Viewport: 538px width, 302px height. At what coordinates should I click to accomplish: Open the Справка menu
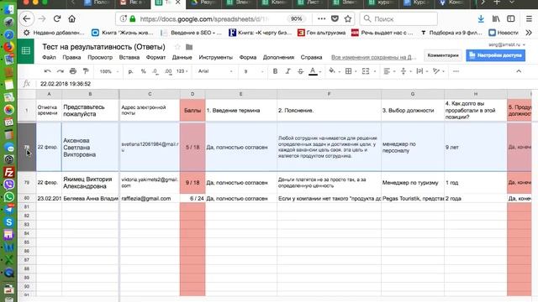coord(311,57)
